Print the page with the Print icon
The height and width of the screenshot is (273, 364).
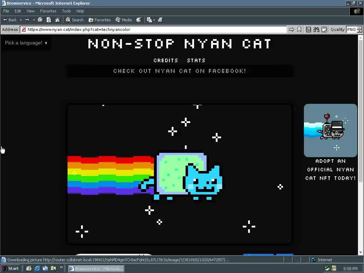pos(160,20)
